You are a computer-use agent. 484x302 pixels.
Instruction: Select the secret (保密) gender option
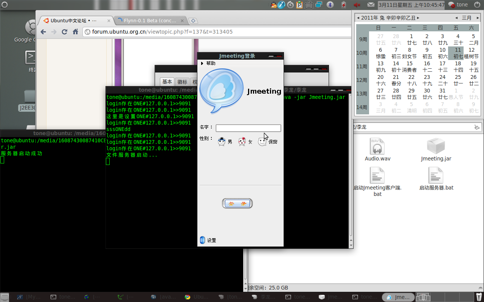(268, 142)
